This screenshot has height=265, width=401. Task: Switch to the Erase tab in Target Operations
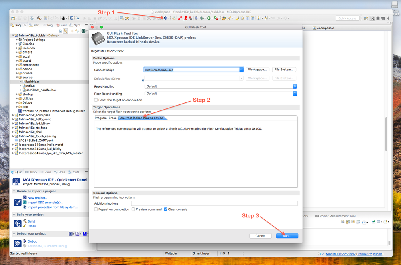tap(112, 118)
